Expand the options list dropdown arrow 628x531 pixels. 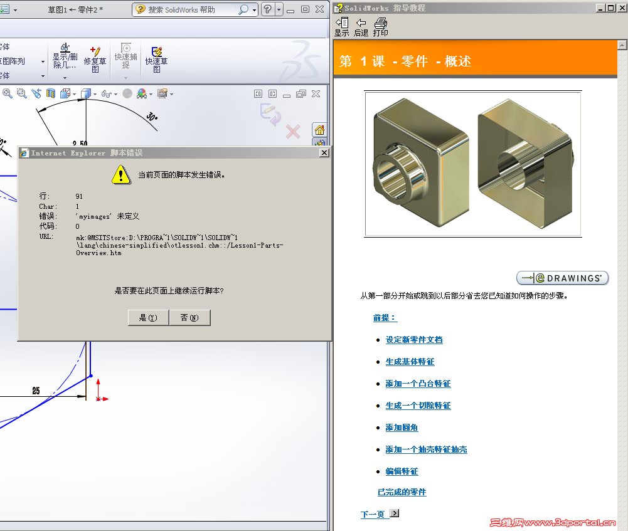tap(15, 9)
